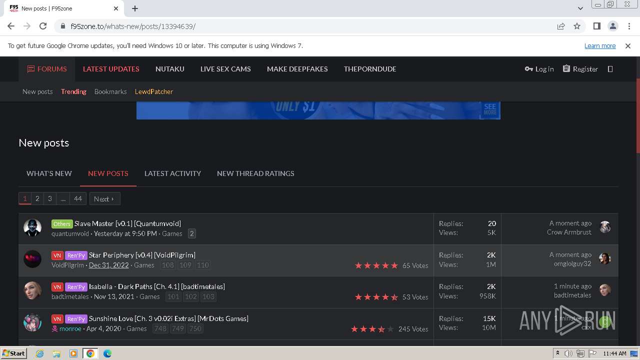640x360 pixels.
Task: Open the Chrome profile icon
Action: point(612,26)
